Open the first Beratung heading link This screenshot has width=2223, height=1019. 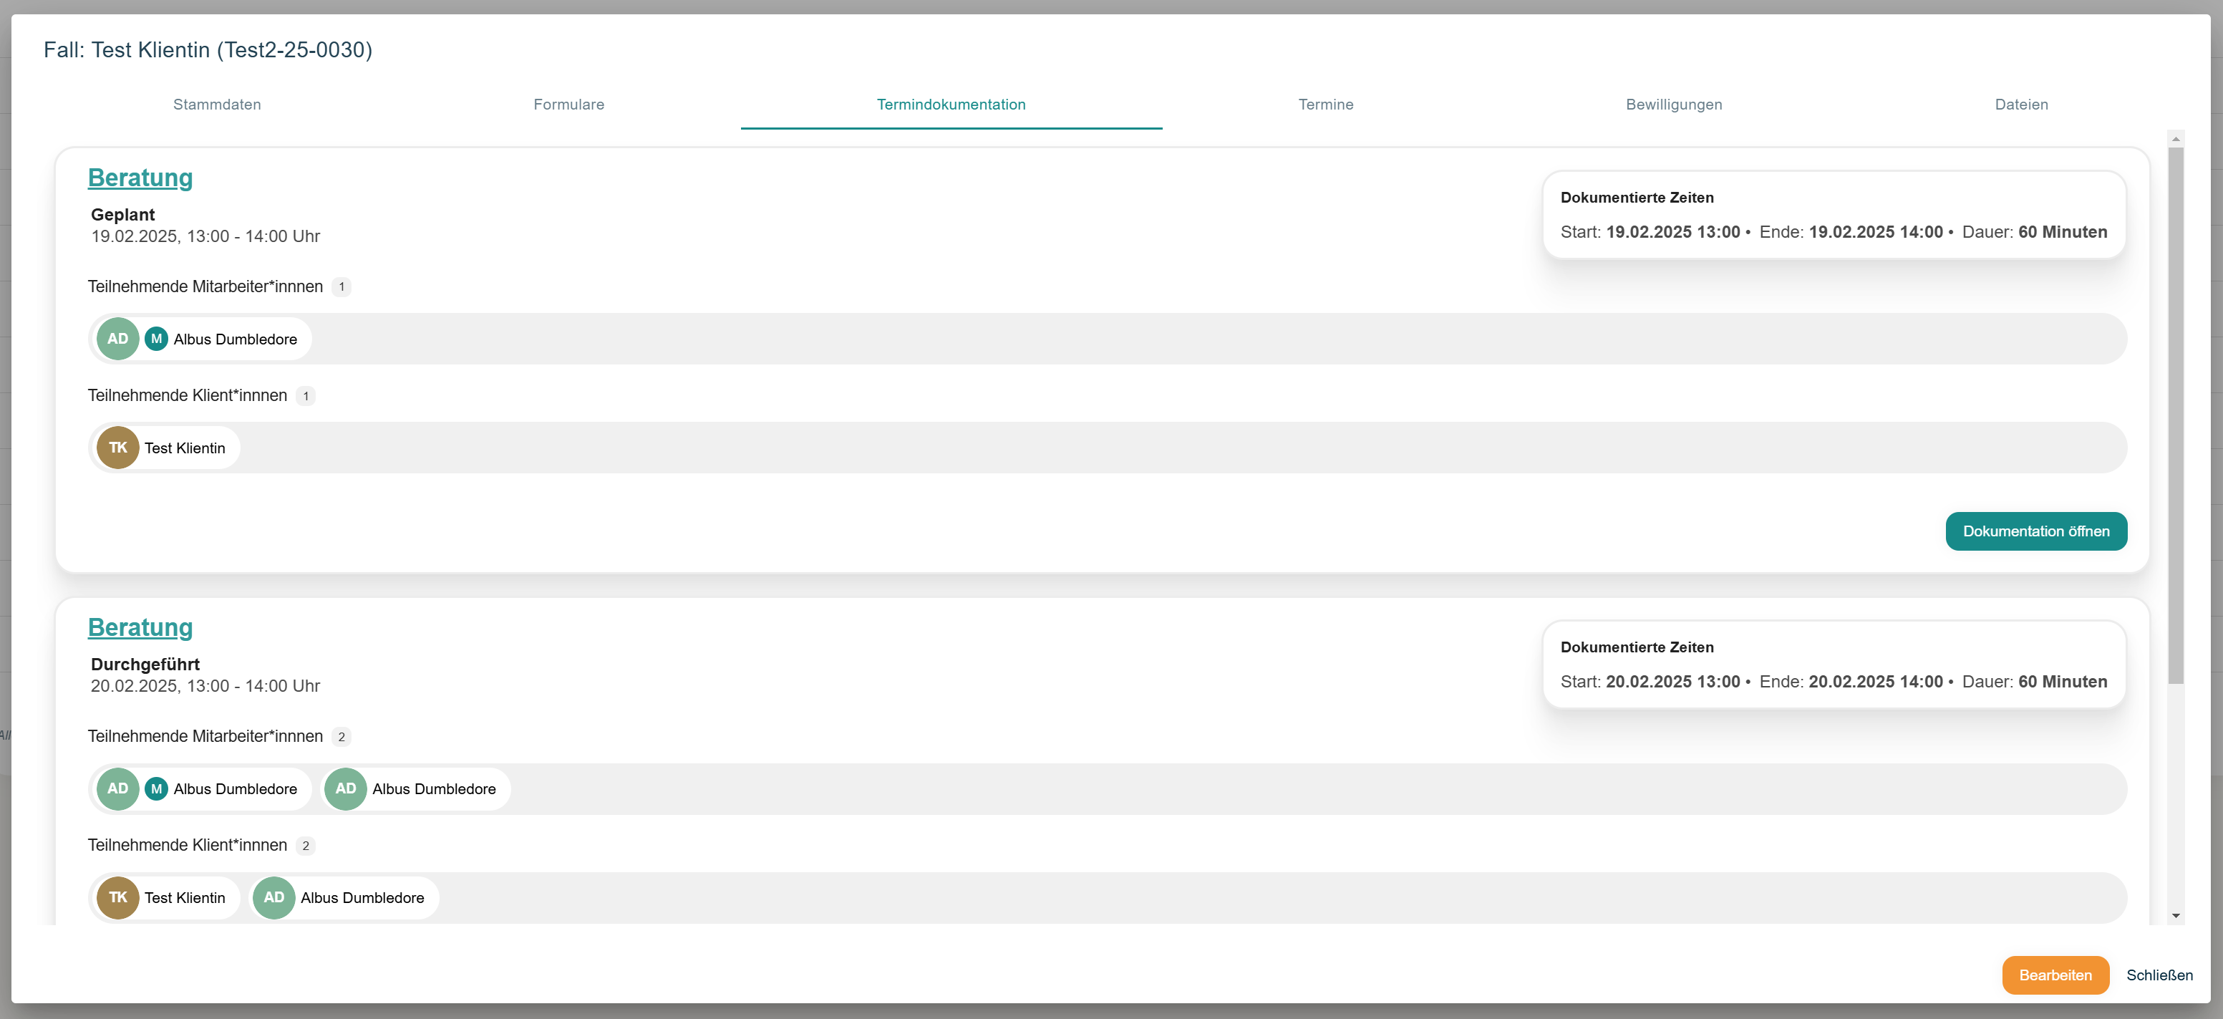point(140,178)
